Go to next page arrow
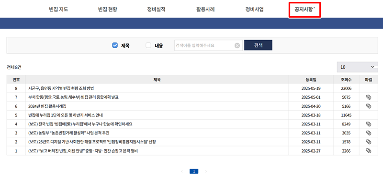Screen dimensions: 383x176 pos(206,171)
